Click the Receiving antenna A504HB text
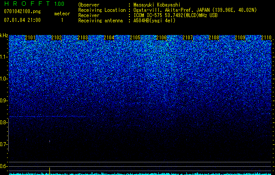Viewport: 275px width, 175px height. (x=154, y=21)
